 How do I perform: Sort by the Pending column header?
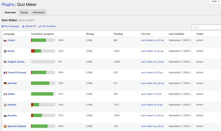click(x=118, y=34)
